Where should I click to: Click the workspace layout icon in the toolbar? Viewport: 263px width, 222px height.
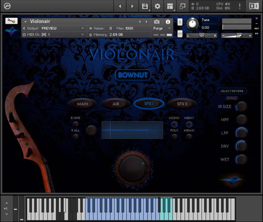click(170, 6)
